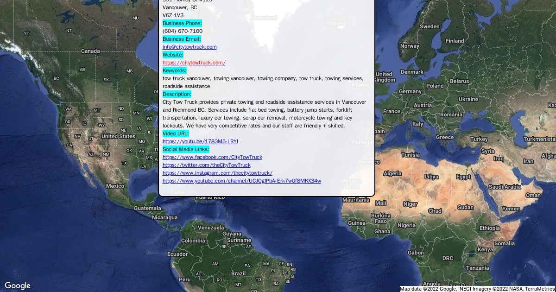Click the Map data attribution text

tap(477, 289)
